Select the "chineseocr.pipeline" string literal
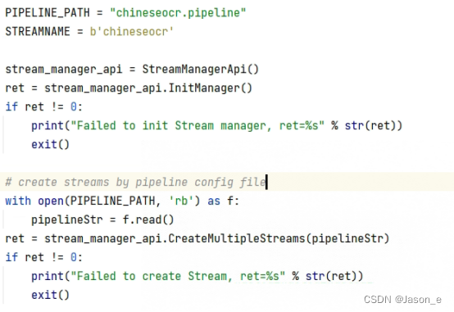Viewport: 454px width, 312px height. click(x=178, y=13)
